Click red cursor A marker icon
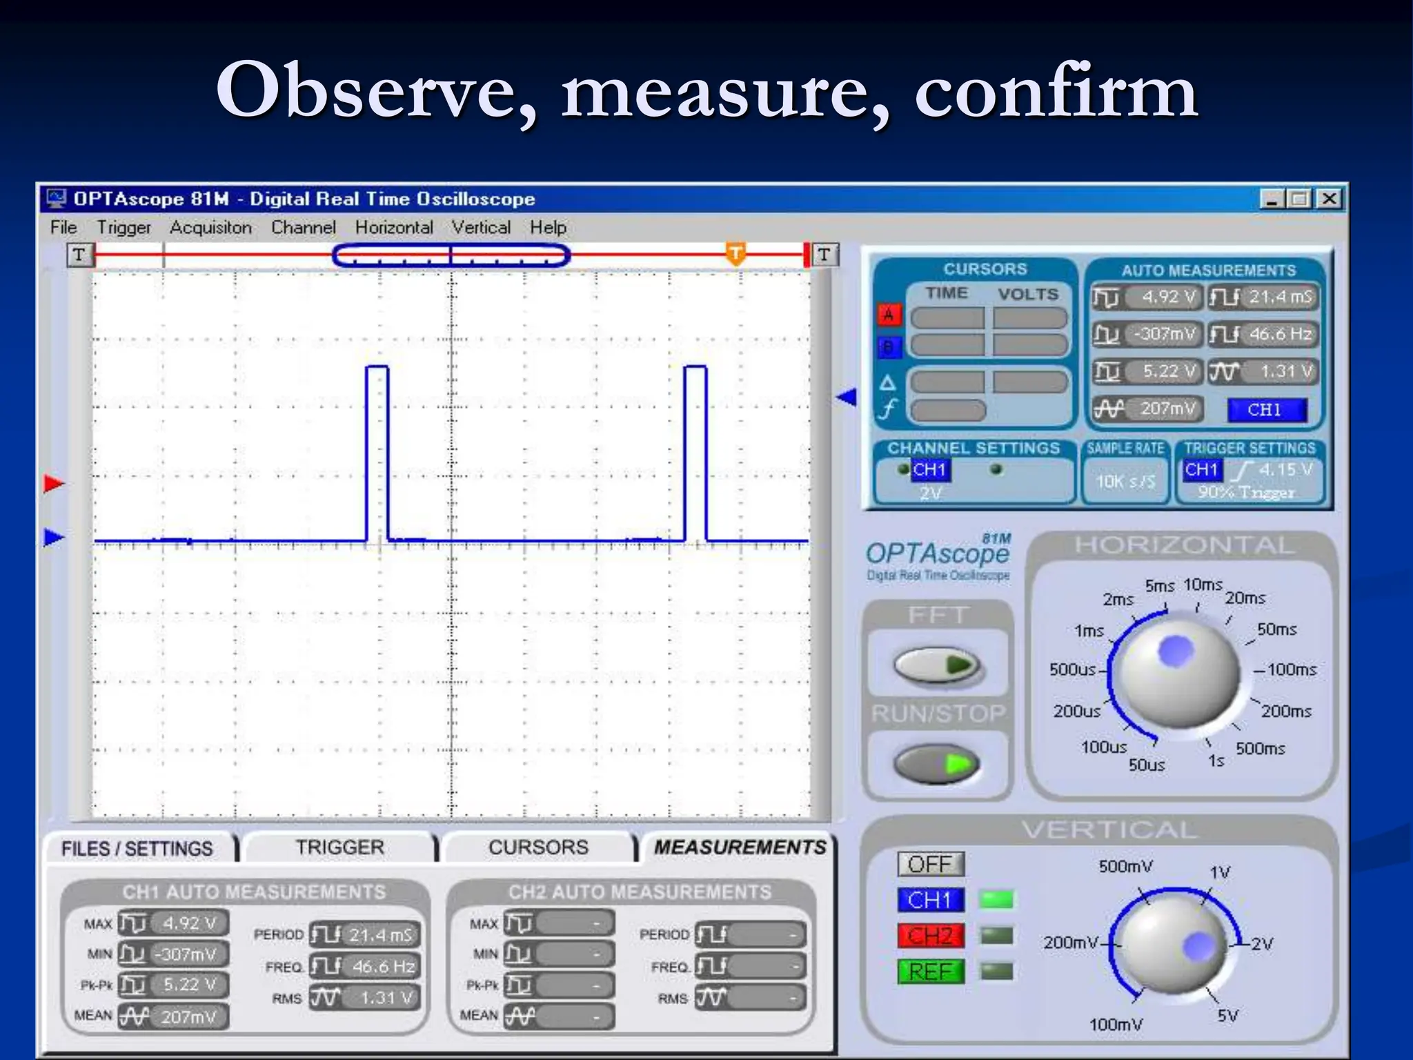The width and height of the screenshot is (1413, 1060). point(889,315)
